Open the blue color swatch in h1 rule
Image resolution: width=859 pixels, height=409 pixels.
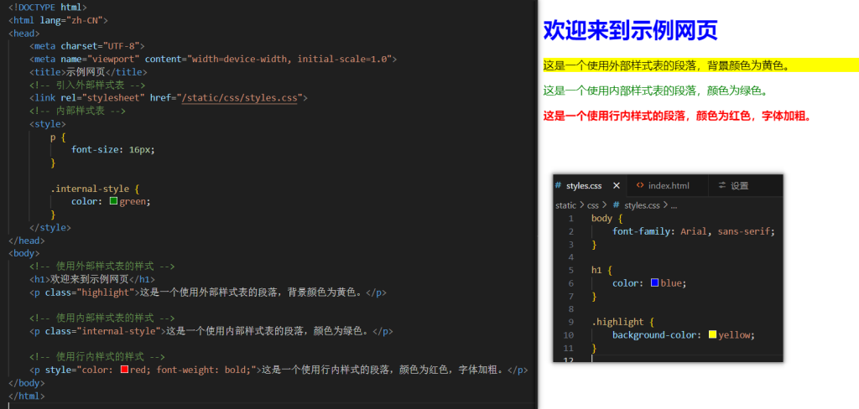(x=654, y=283)
